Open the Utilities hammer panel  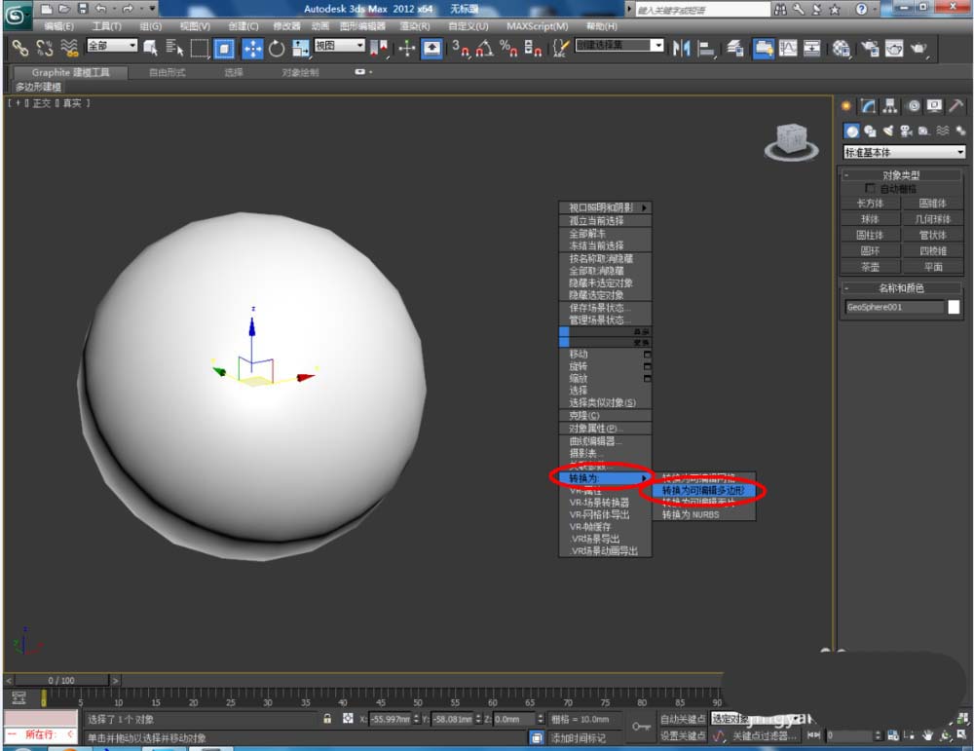tap(956, 106)
